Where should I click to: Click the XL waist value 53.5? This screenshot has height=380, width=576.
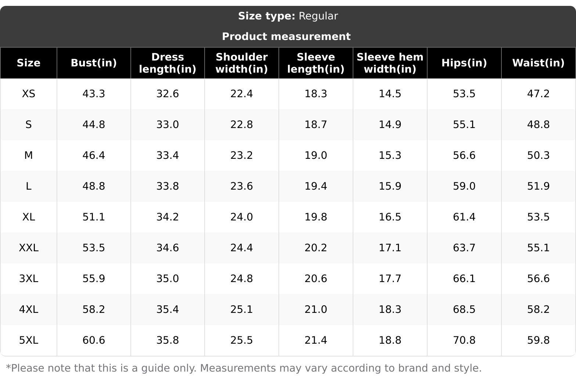[x=538, y=217]
